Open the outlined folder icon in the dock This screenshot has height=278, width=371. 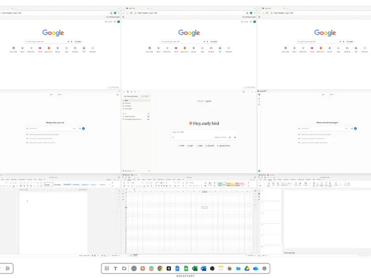[124, 268]
